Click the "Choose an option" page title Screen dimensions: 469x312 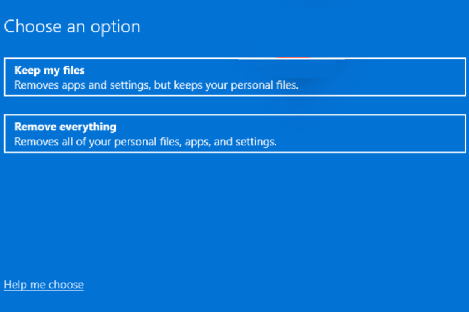click(72, 27)
